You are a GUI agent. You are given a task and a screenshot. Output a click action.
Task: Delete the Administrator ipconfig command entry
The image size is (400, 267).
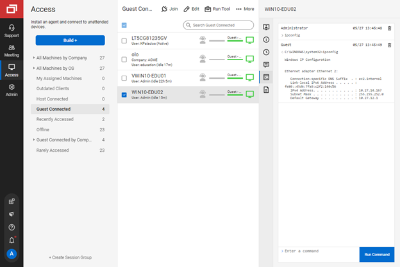tap(389, 28)
